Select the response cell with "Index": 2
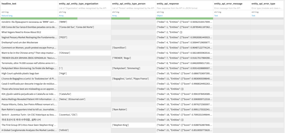The image size is (285, 133). 184,32
